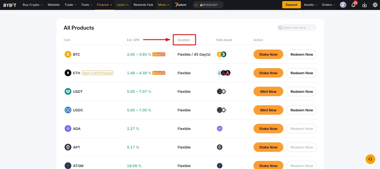
Task: Click the Search coin name field
Action: pos(298,28)
